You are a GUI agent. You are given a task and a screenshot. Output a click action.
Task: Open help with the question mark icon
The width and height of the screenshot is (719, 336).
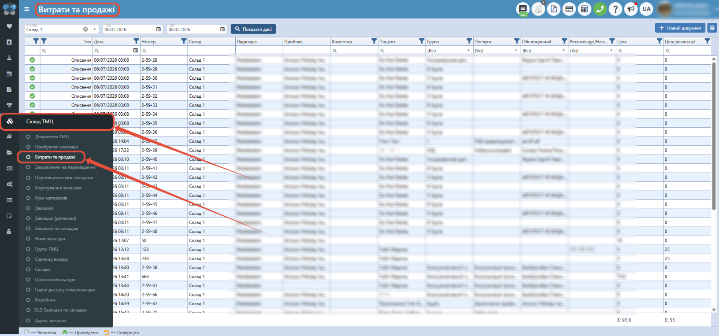pos(615,9)
